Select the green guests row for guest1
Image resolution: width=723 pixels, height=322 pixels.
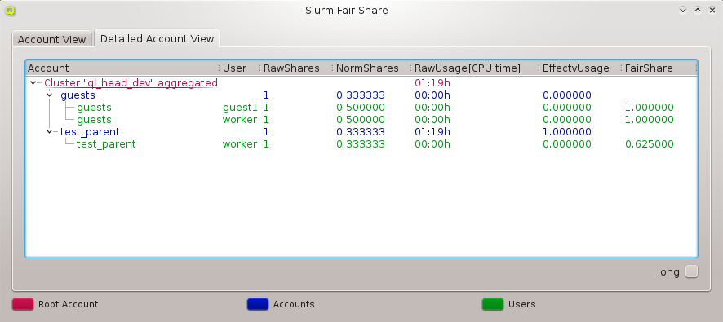click(x=361, y=108)
